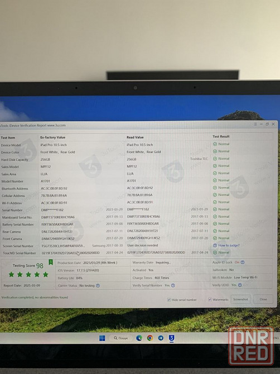Click the Testing Score 98 value
280x374 pixels.
(x=40, y=266)
